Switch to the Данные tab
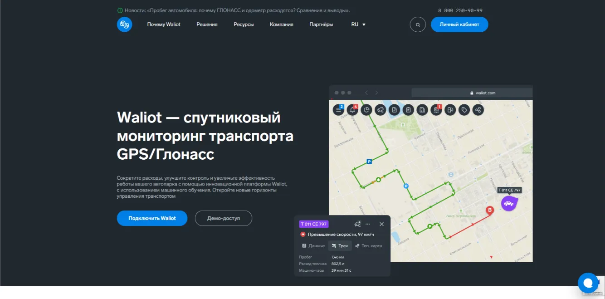 click(x=313, y=246)
